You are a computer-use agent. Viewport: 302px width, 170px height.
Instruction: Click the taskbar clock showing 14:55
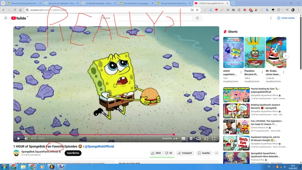point(293,167)
